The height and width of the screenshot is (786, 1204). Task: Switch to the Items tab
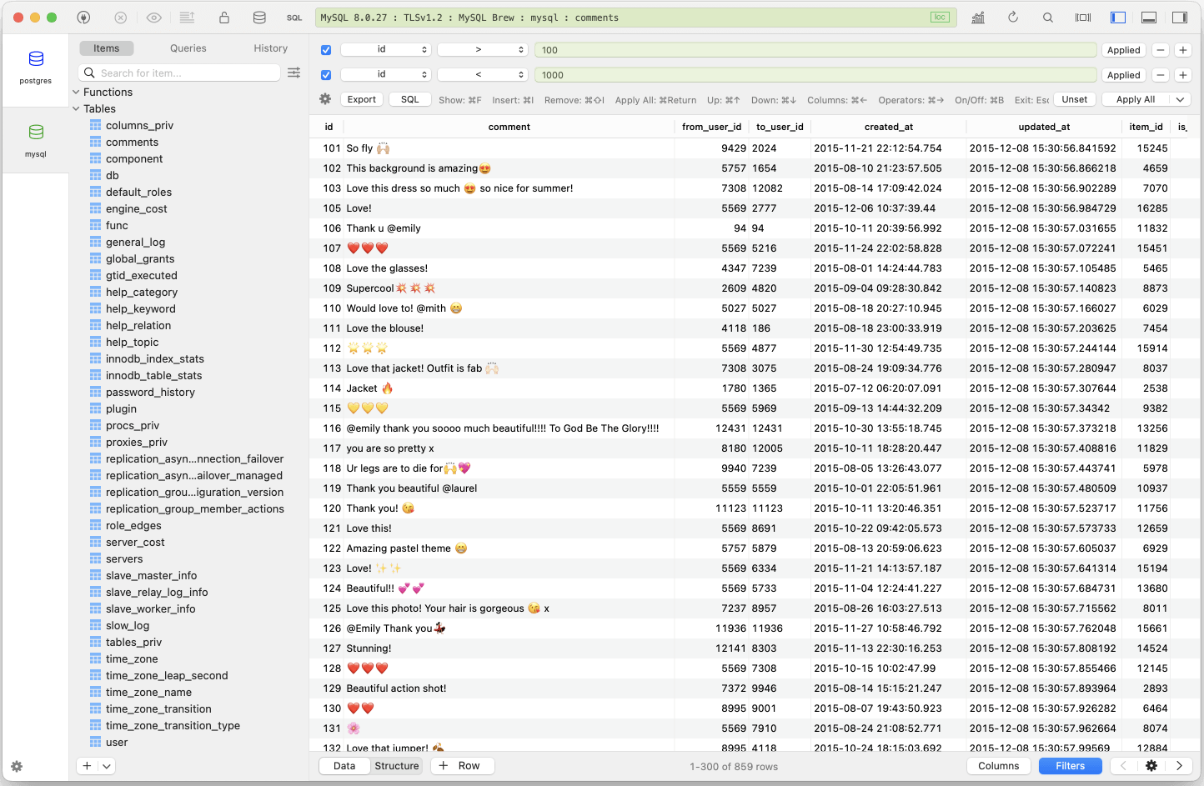click(x=107, y=48)
